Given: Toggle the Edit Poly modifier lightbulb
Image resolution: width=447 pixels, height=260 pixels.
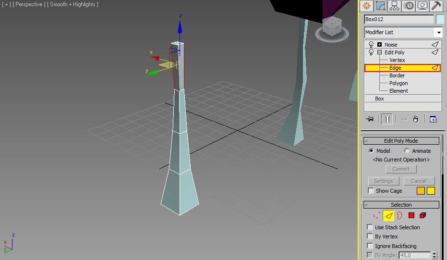Looking at the screenshot, I should 371,52.
